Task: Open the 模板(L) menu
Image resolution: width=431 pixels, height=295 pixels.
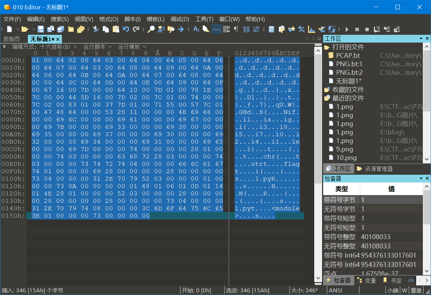Action: tap(155, 19)
